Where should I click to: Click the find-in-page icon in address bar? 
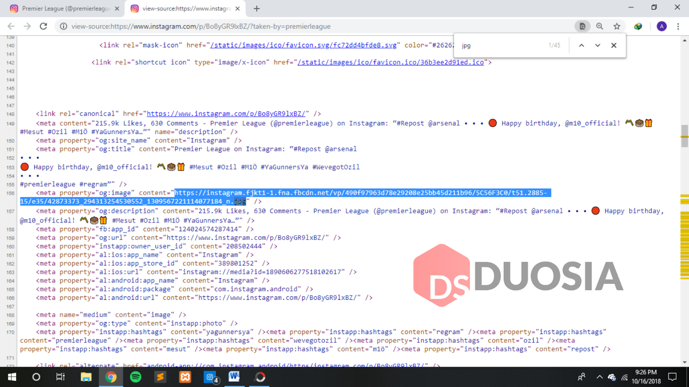click(582, 26)
